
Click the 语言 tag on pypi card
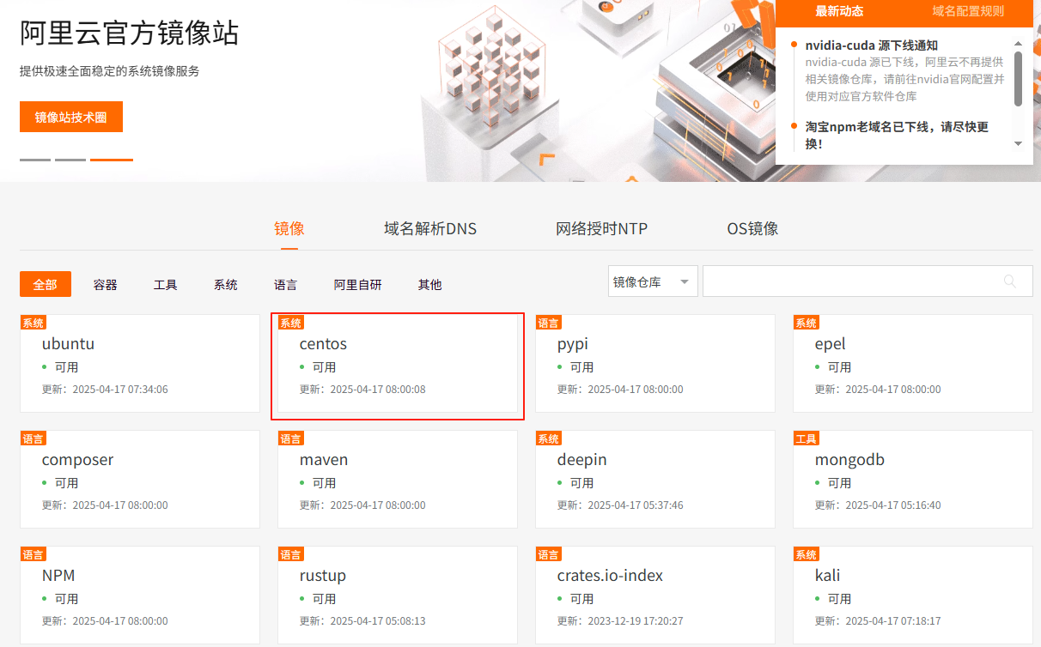pos(549,323)
